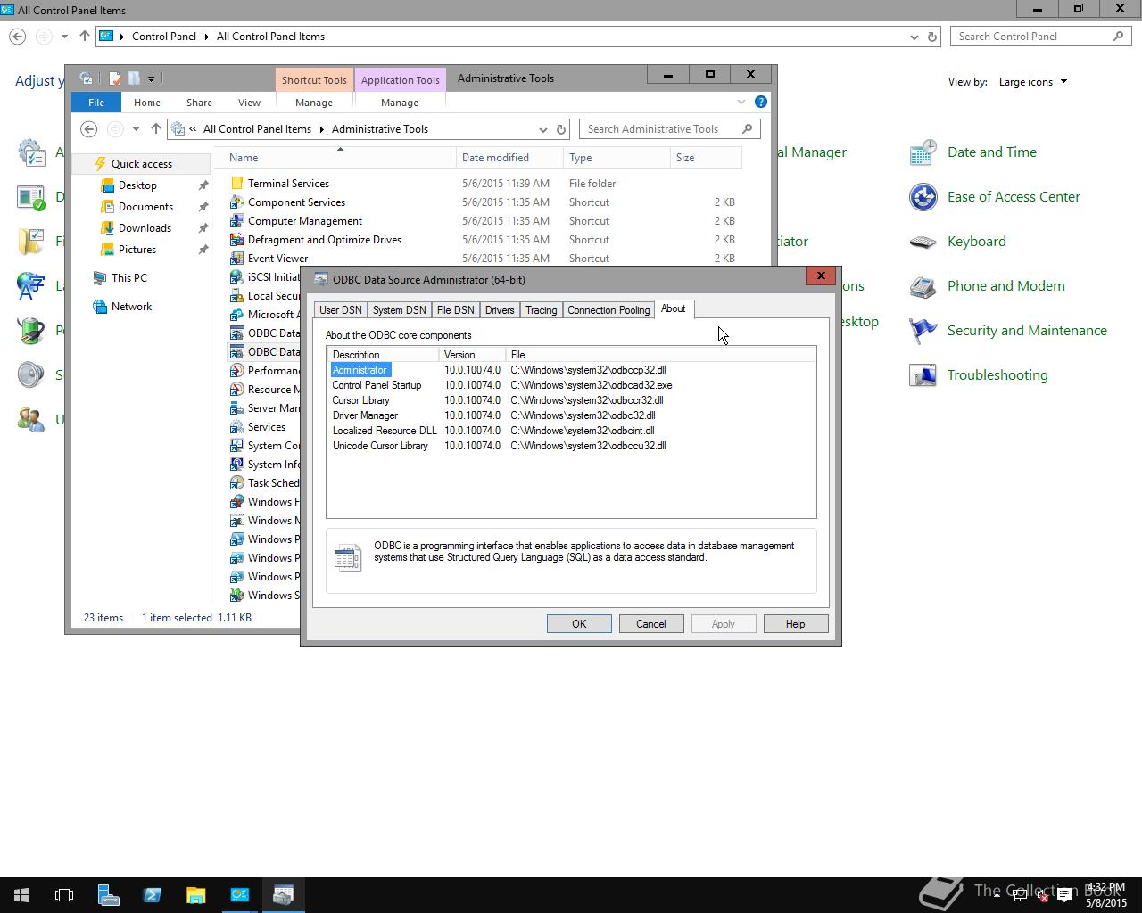Sort by the Date modified column header

pos(509,158)
